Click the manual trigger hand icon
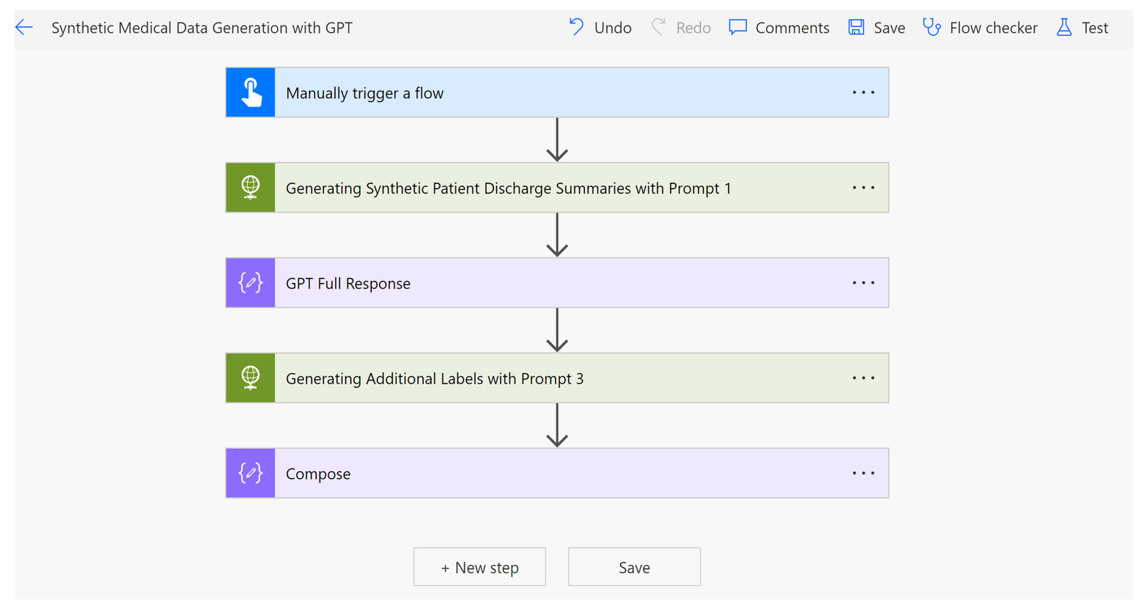The image size is (1144, 608). (250, 93)
